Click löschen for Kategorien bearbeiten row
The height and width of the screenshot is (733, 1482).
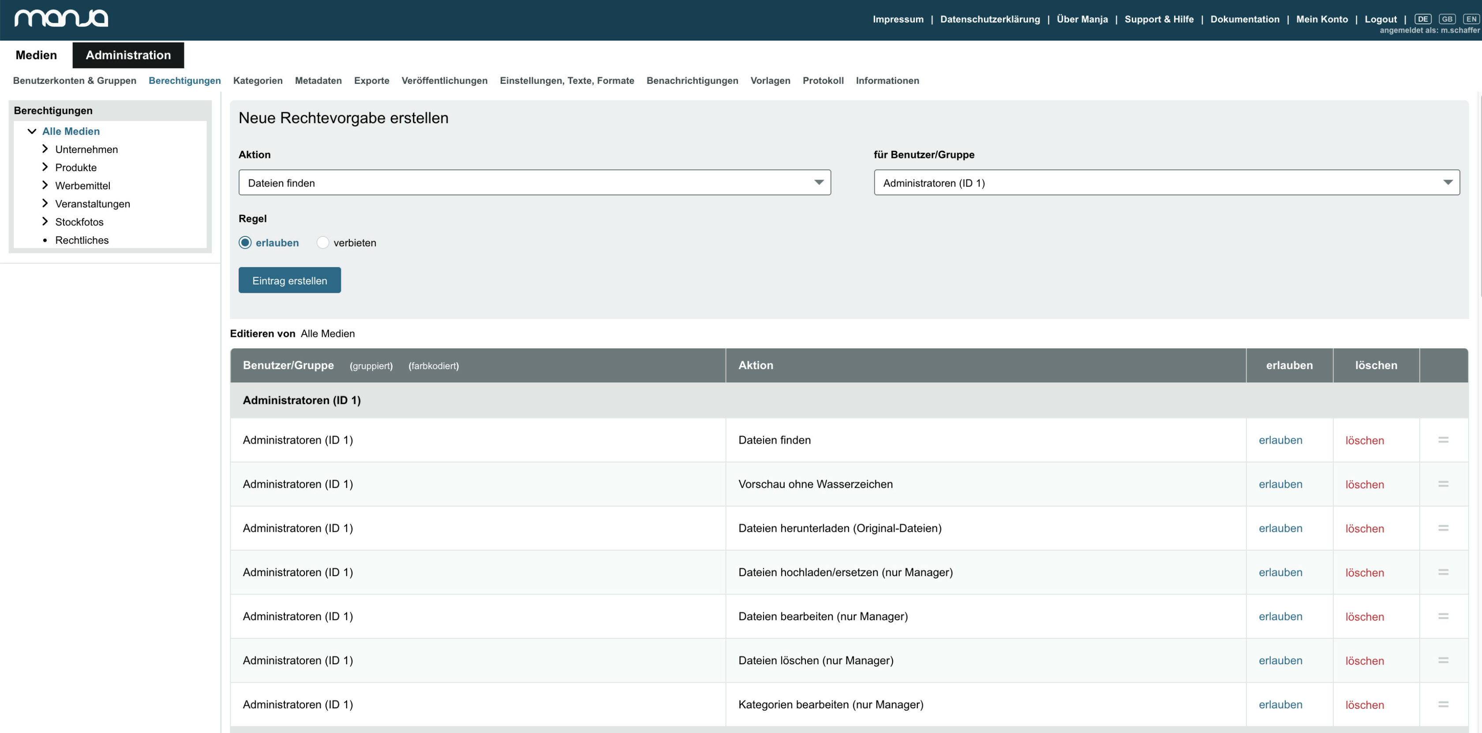[1364, 704]
